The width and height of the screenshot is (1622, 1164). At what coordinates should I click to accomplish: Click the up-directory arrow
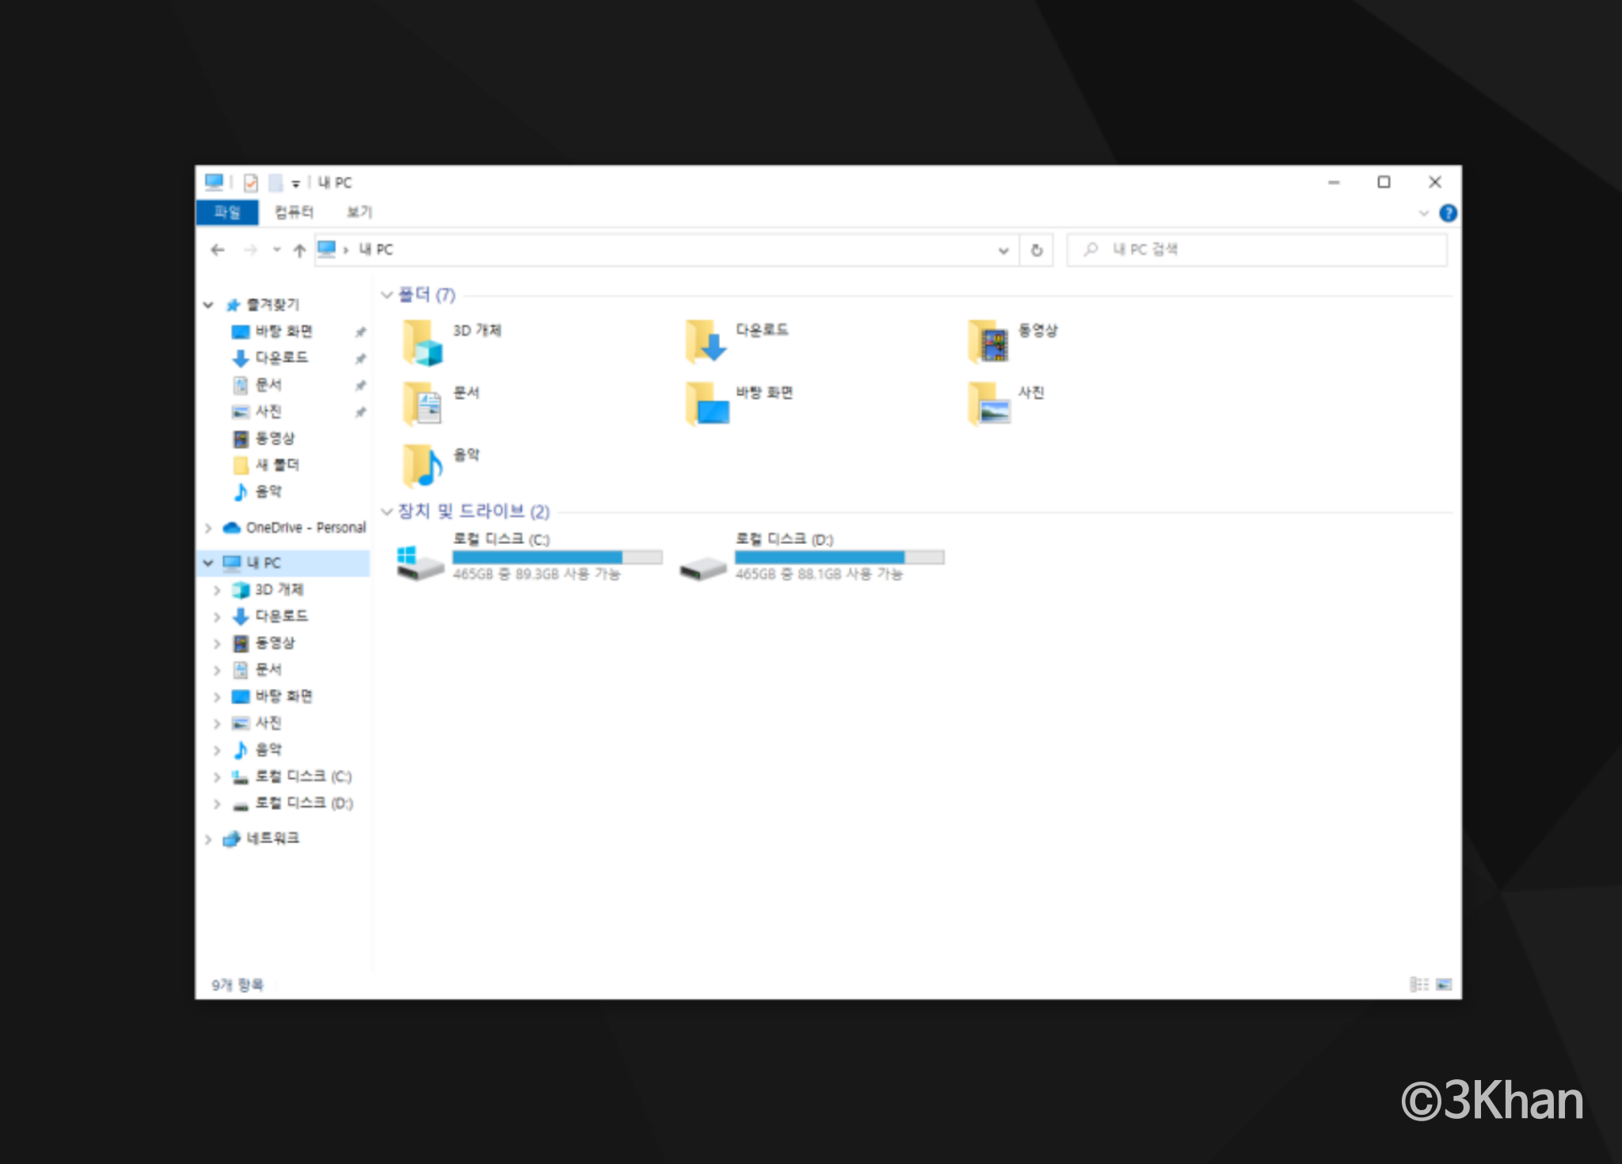click(x=299, y=250)
